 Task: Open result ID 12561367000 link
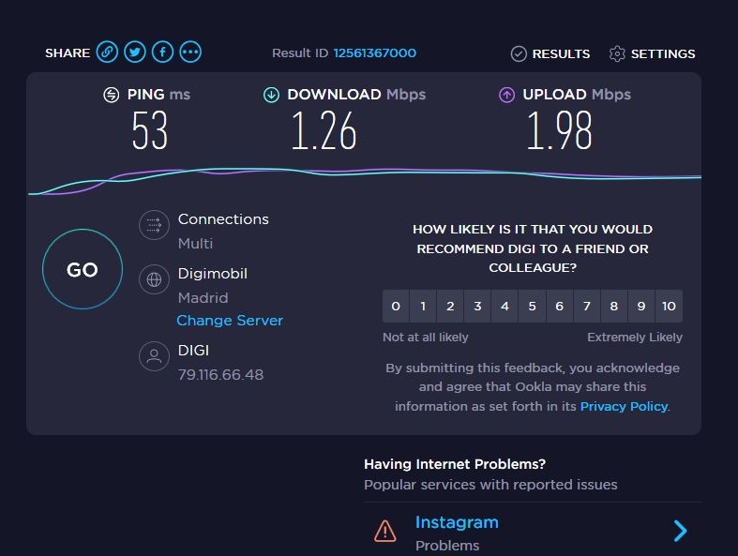[374, 53]
